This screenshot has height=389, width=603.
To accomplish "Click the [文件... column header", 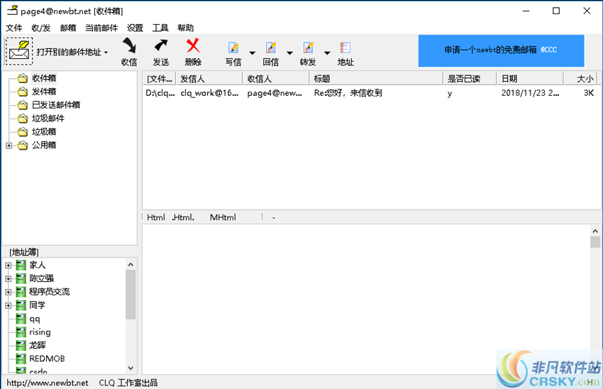I will coord(159,79).
